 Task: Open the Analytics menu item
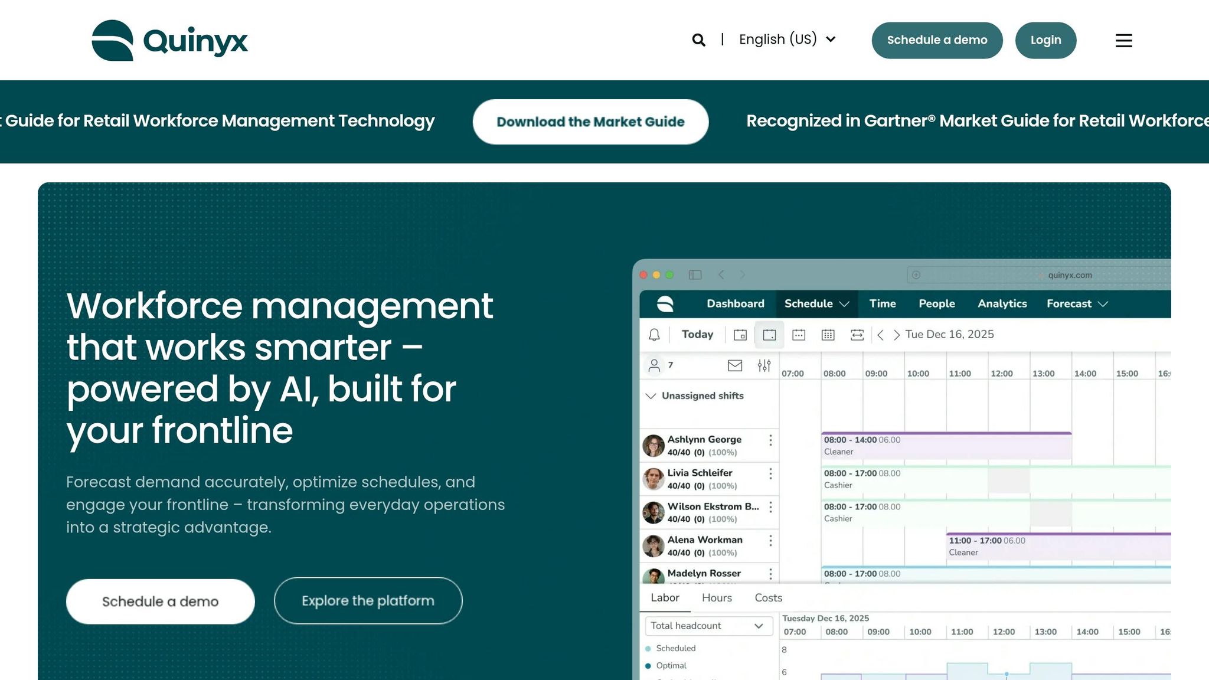pyautogui.click(x=1002, y=303)
